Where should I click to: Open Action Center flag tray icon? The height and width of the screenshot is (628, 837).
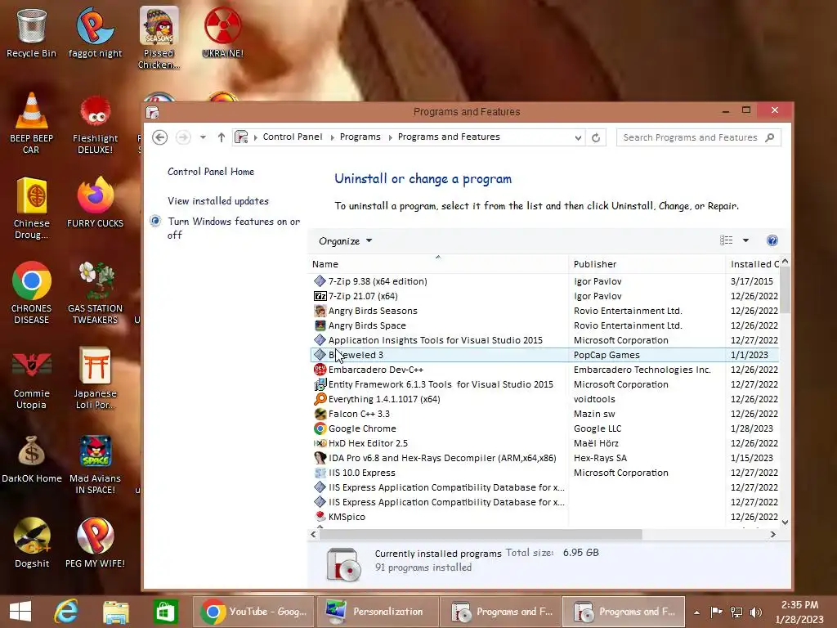(x=716, y=612)
